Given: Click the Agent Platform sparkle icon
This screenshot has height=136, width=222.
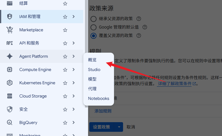Looking at the screenshot, I should coord(10,56).
